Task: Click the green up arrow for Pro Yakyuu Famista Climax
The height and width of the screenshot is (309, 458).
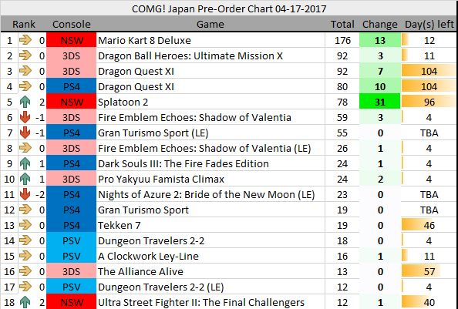Action: [25, 179]
